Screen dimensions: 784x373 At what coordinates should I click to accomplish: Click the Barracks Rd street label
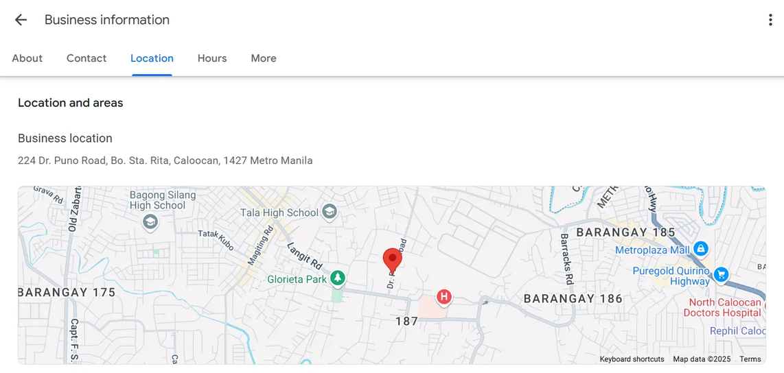(566, 258)
